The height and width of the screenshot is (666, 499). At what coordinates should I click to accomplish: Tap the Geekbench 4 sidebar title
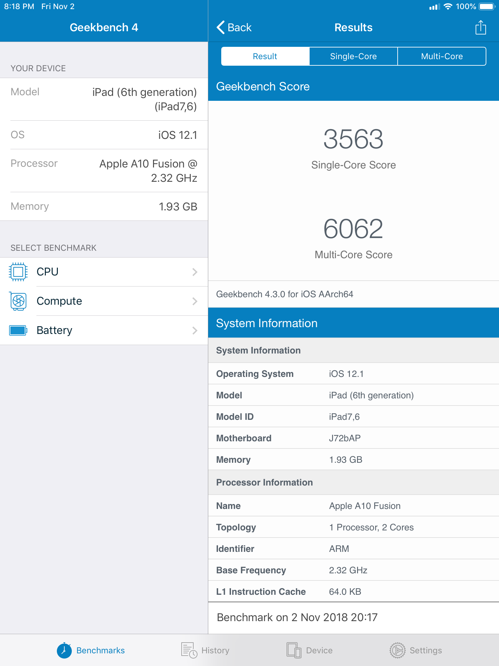(104, 27)
